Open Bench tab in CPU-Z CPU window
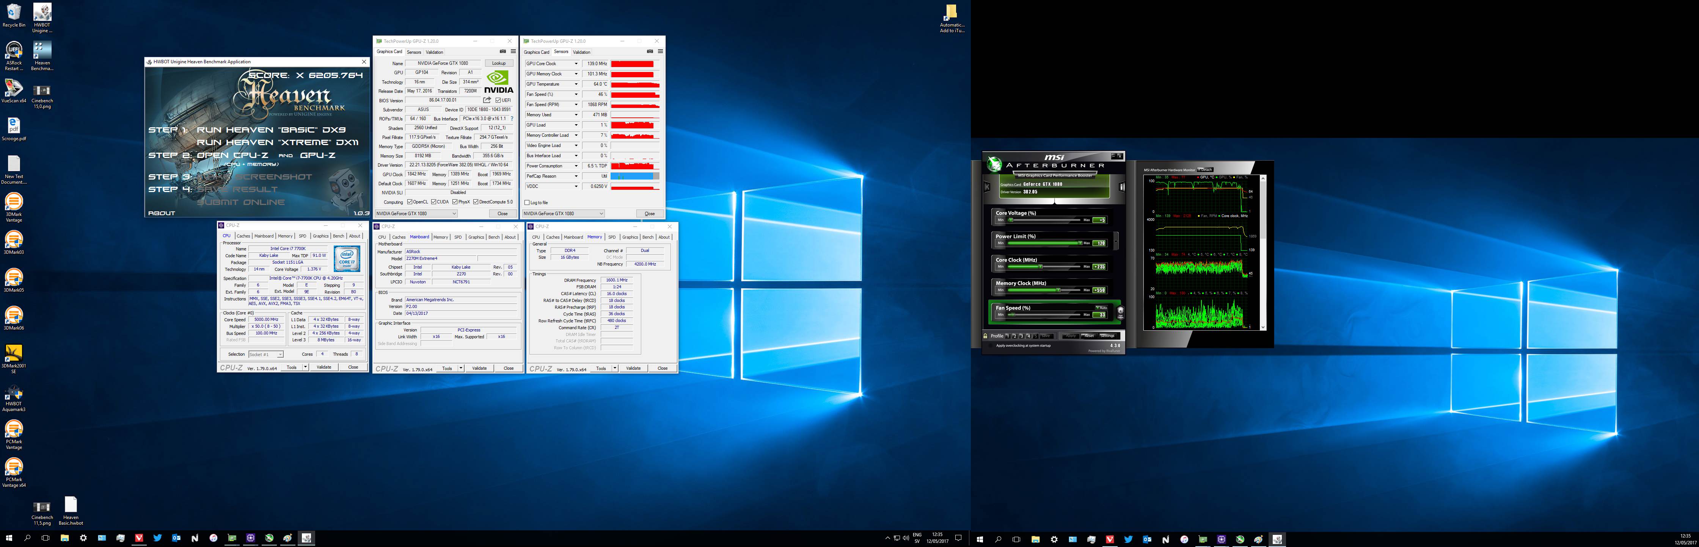The image size is (1699, 547). 338,236
